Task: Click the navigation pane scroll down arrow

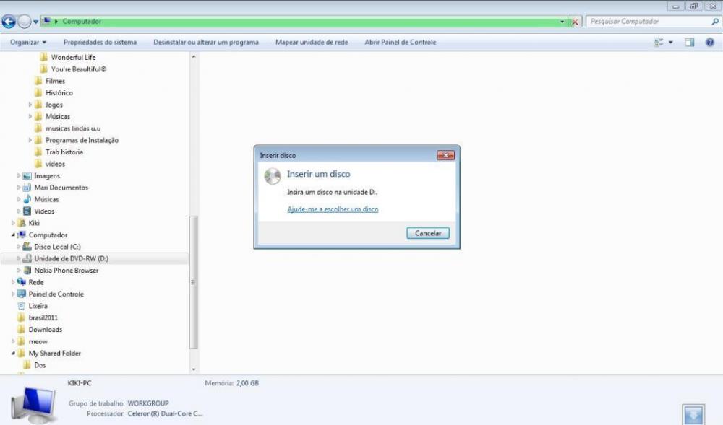Action: (194, 369)
